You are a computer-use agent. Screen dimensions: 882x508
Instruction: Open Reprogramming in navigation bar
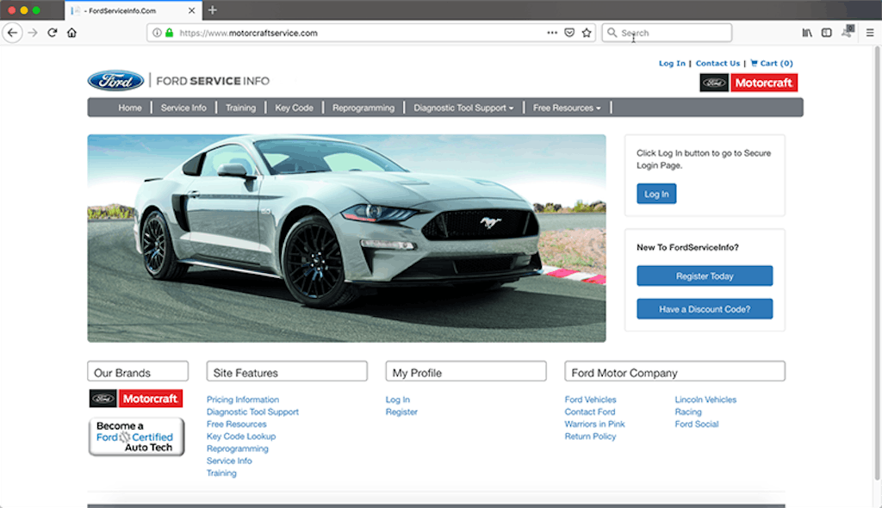(363, 108)
